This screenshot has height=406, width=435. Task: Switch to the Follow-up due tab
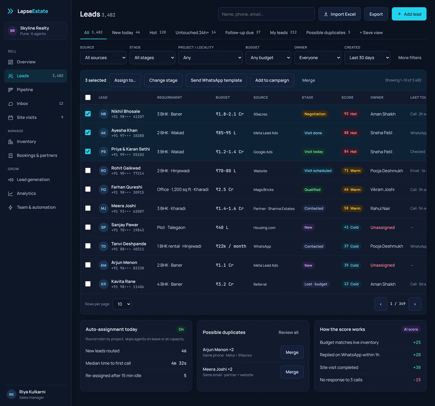pos(243,33)
